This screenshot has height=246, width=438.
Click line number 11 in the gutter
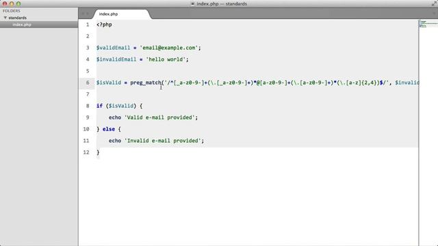pos(86,141)
